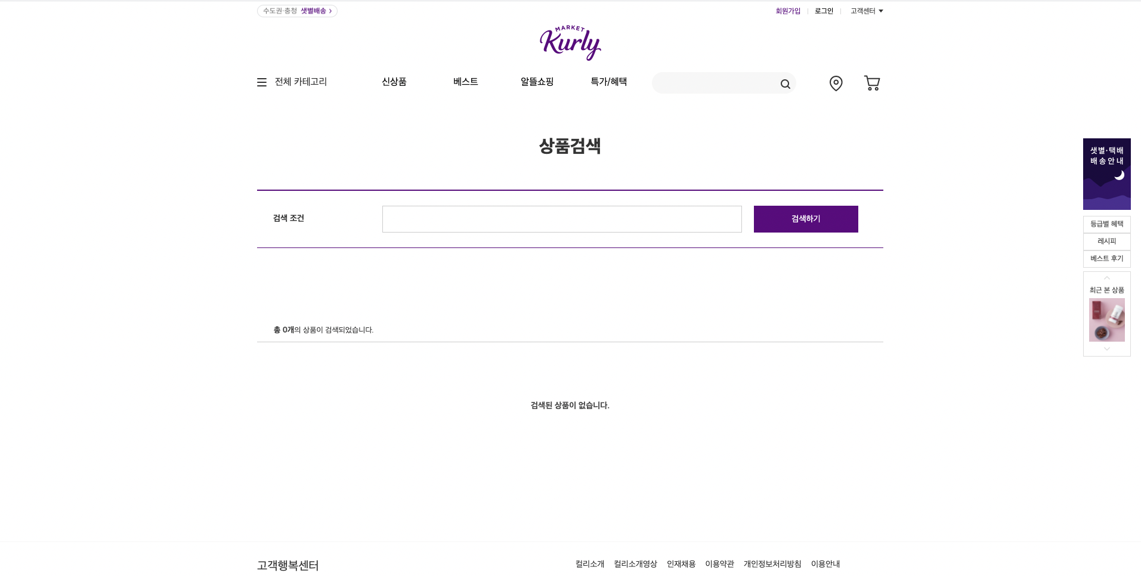Click the up chevron above 최근 본 상품
The image size is (1141, 576).
coord(1106,277)
